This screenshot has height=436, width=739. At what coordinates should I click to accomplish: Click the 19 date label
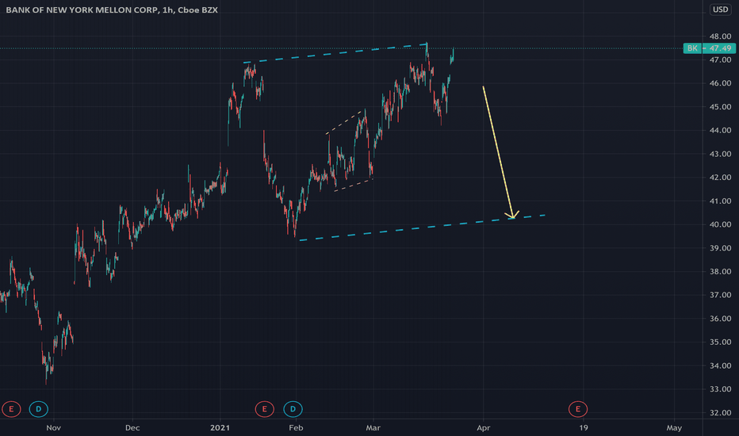[x=584, y=428]
